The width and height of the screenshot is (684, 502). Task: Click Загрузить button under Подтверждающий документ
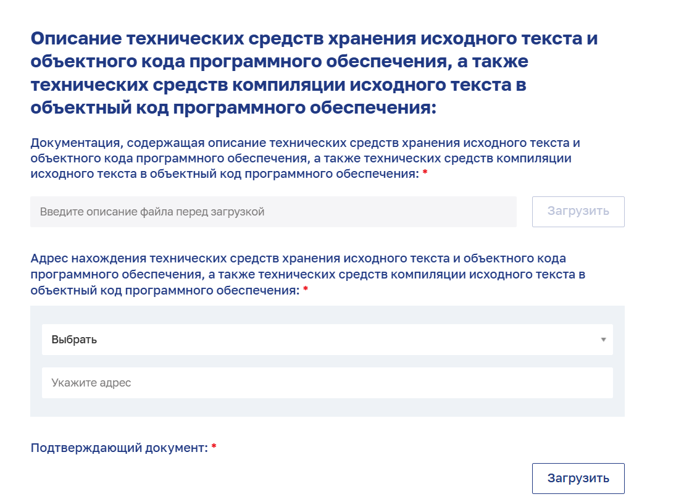(x=578, y=479)
